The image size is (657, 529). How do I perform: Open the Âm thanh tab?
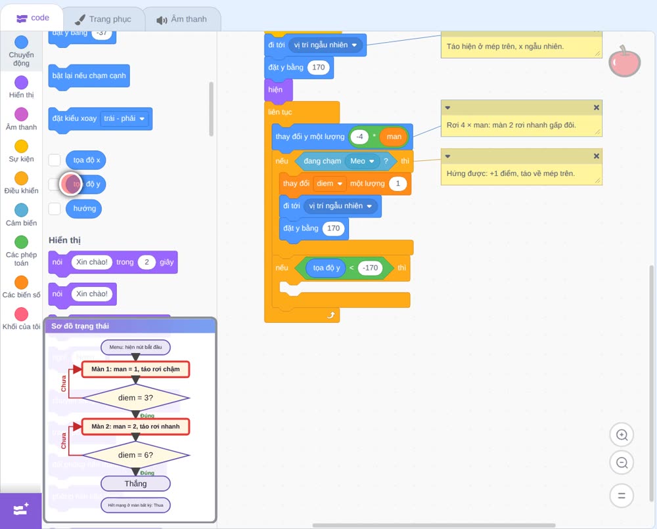click(x=182, y=19)
